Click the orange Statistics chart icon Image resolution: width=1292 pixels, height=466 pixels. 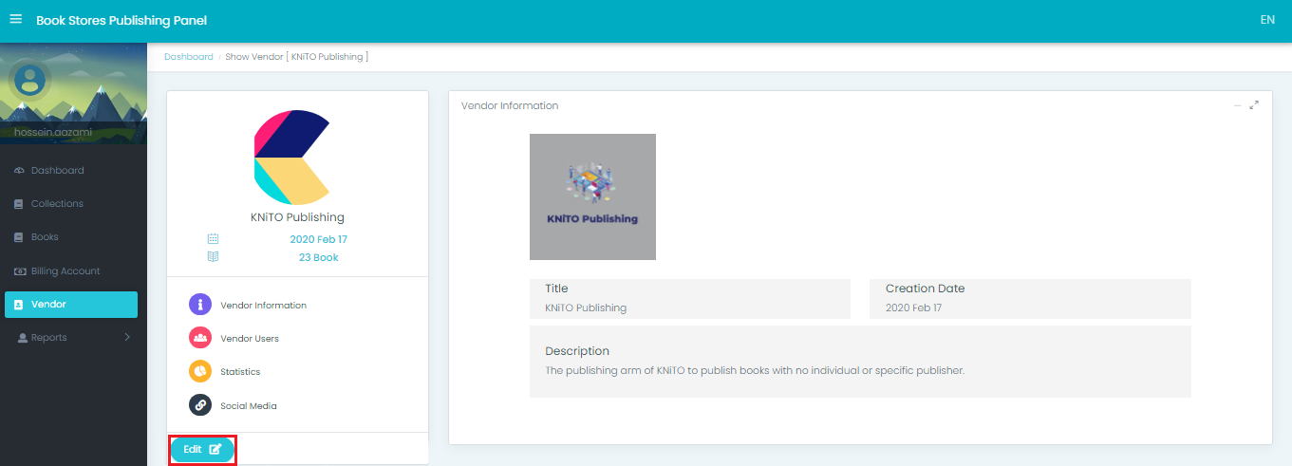(x=200, y=371)
